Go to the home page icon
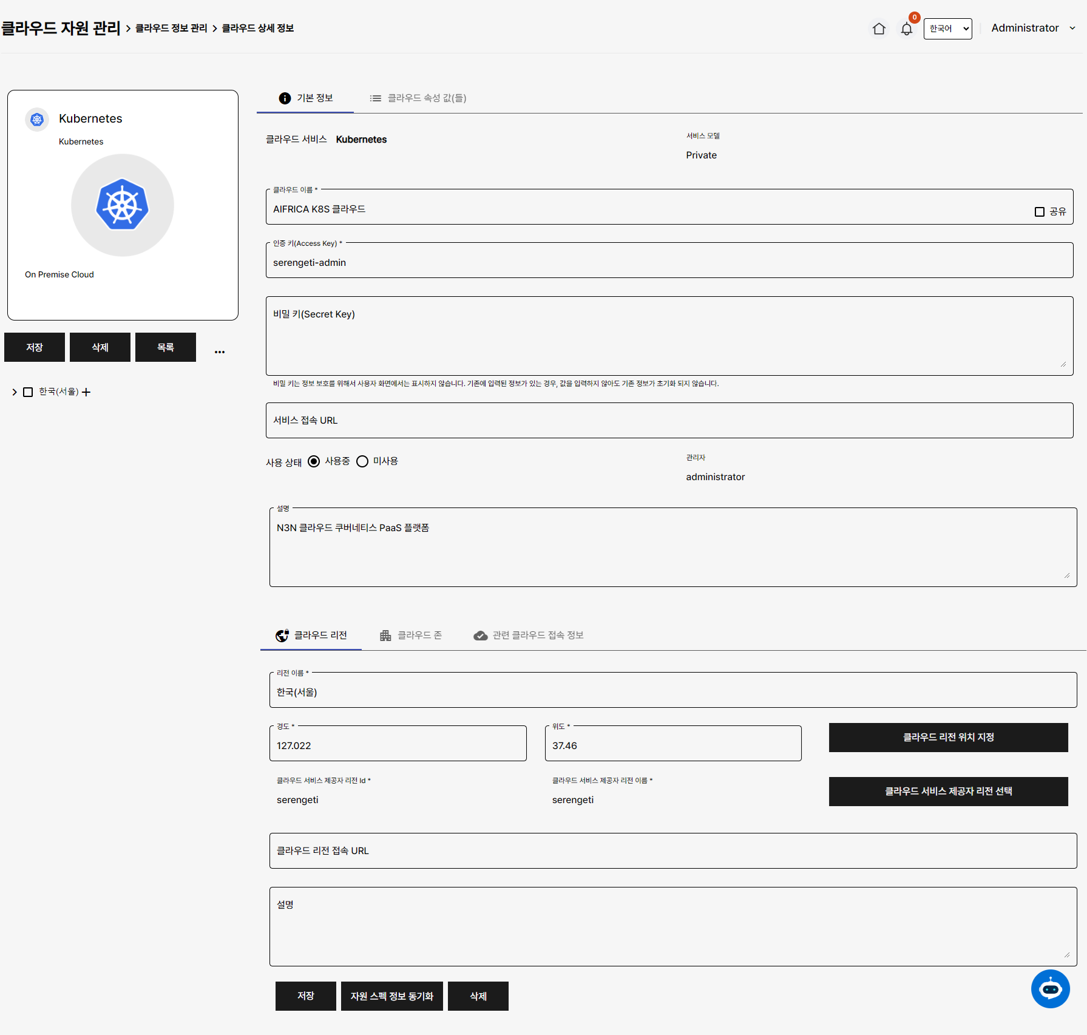Screen dimensions: 1087x1035 (878, 29)
